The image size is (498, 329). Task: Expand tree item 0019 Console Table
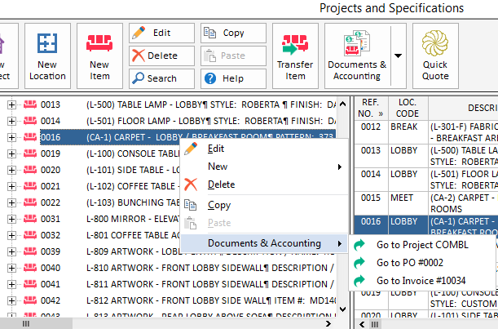[12, 153]
